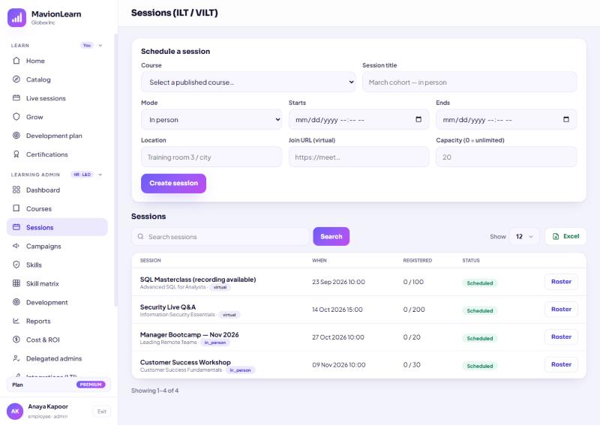Click the Catalog compass icon
This screenshot has height=425, width=600.
coord(16,79)
